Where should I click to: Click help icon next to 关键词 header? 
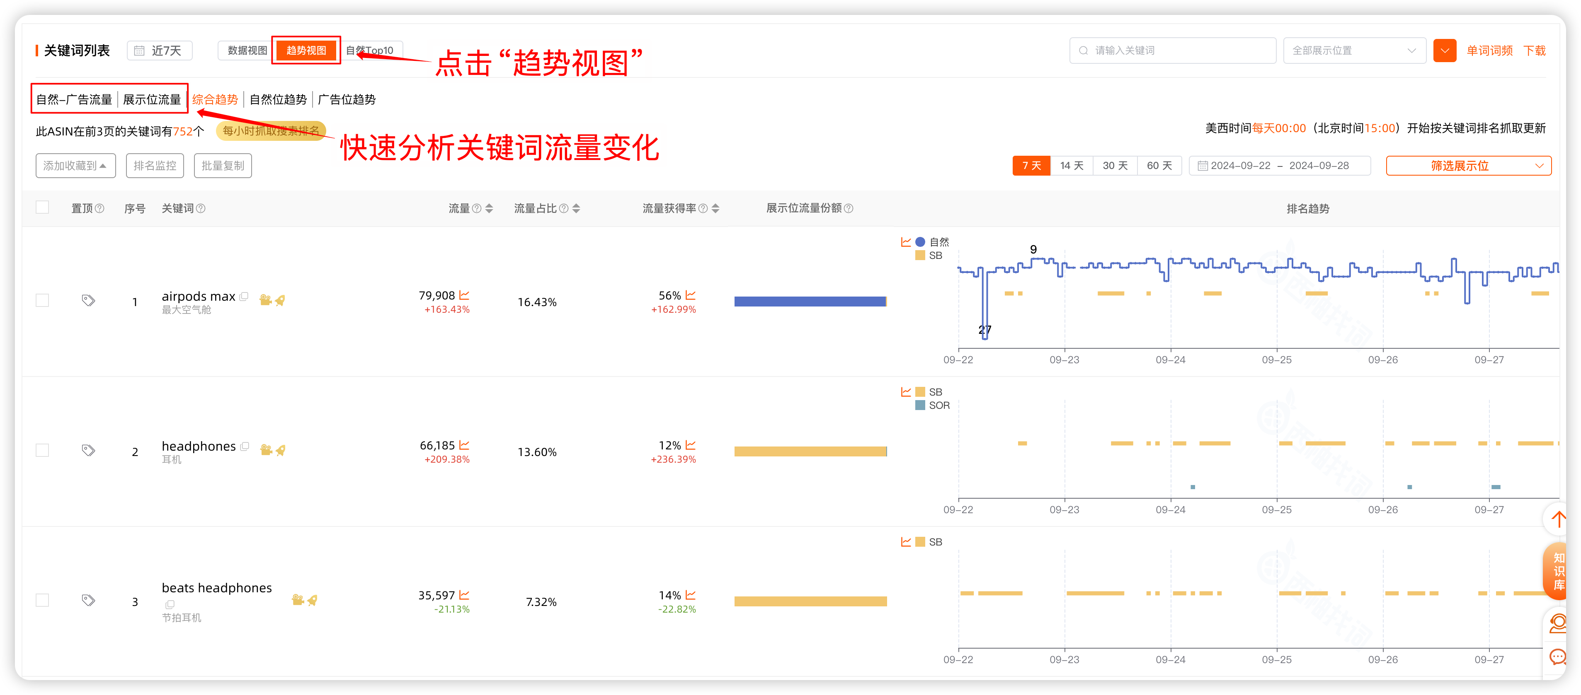[x=201, y=209]
